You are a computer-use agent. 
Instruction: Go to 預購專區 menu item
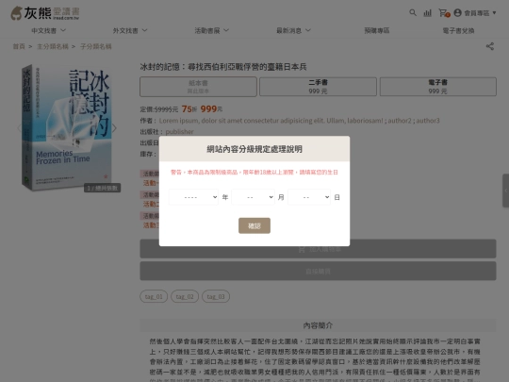click(376, 30)
